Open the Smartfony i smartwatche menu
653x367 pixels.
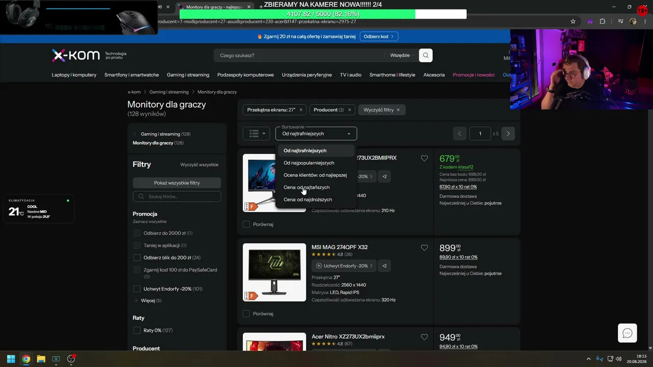tap(132, 75)
